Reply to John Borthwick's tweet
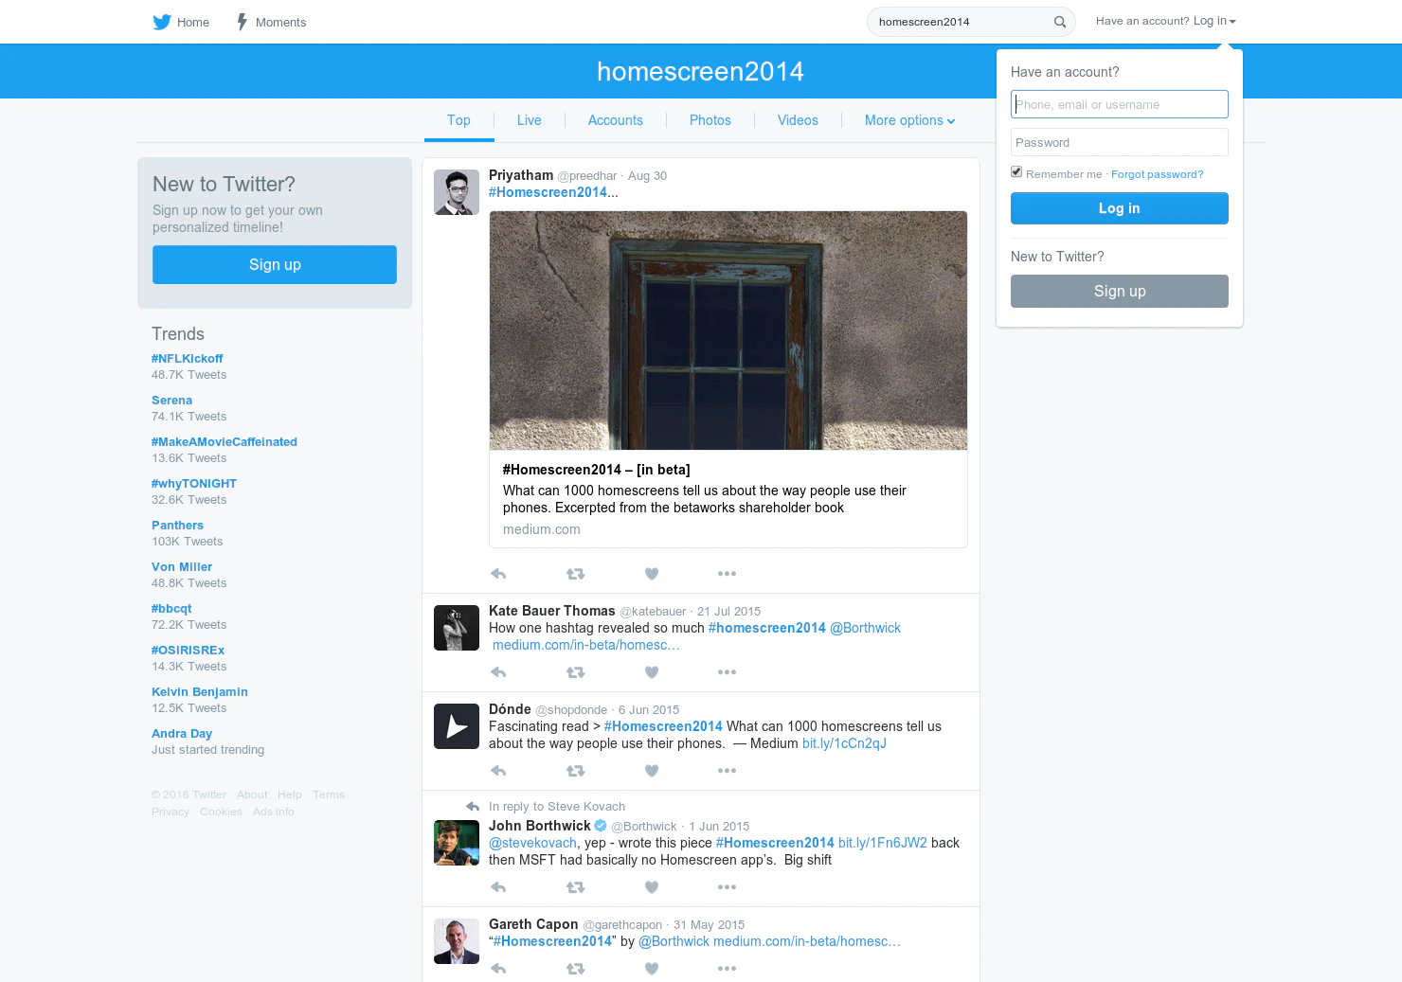 (498, 887)
